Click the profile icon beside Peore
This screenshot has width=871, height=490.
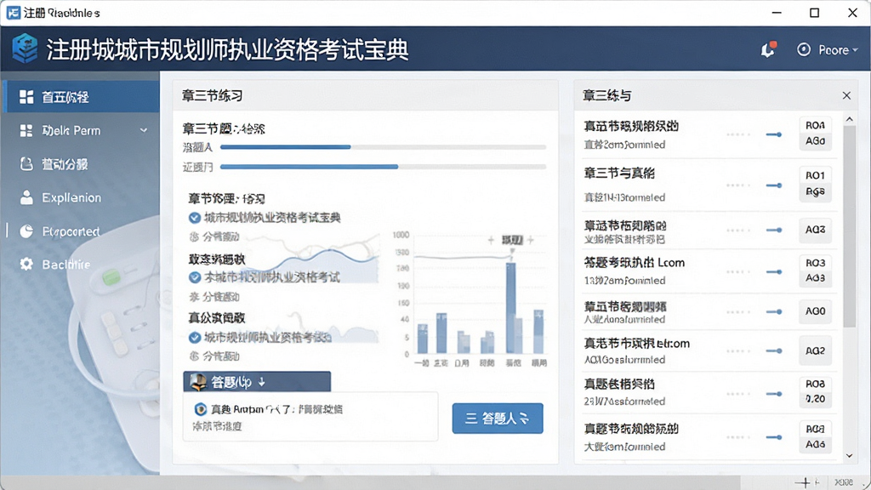tap(803, 49)
